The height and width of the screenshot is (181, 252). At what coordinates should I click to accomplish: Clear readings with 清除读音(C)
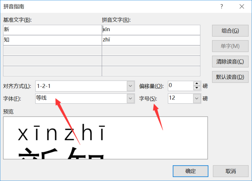230,62
